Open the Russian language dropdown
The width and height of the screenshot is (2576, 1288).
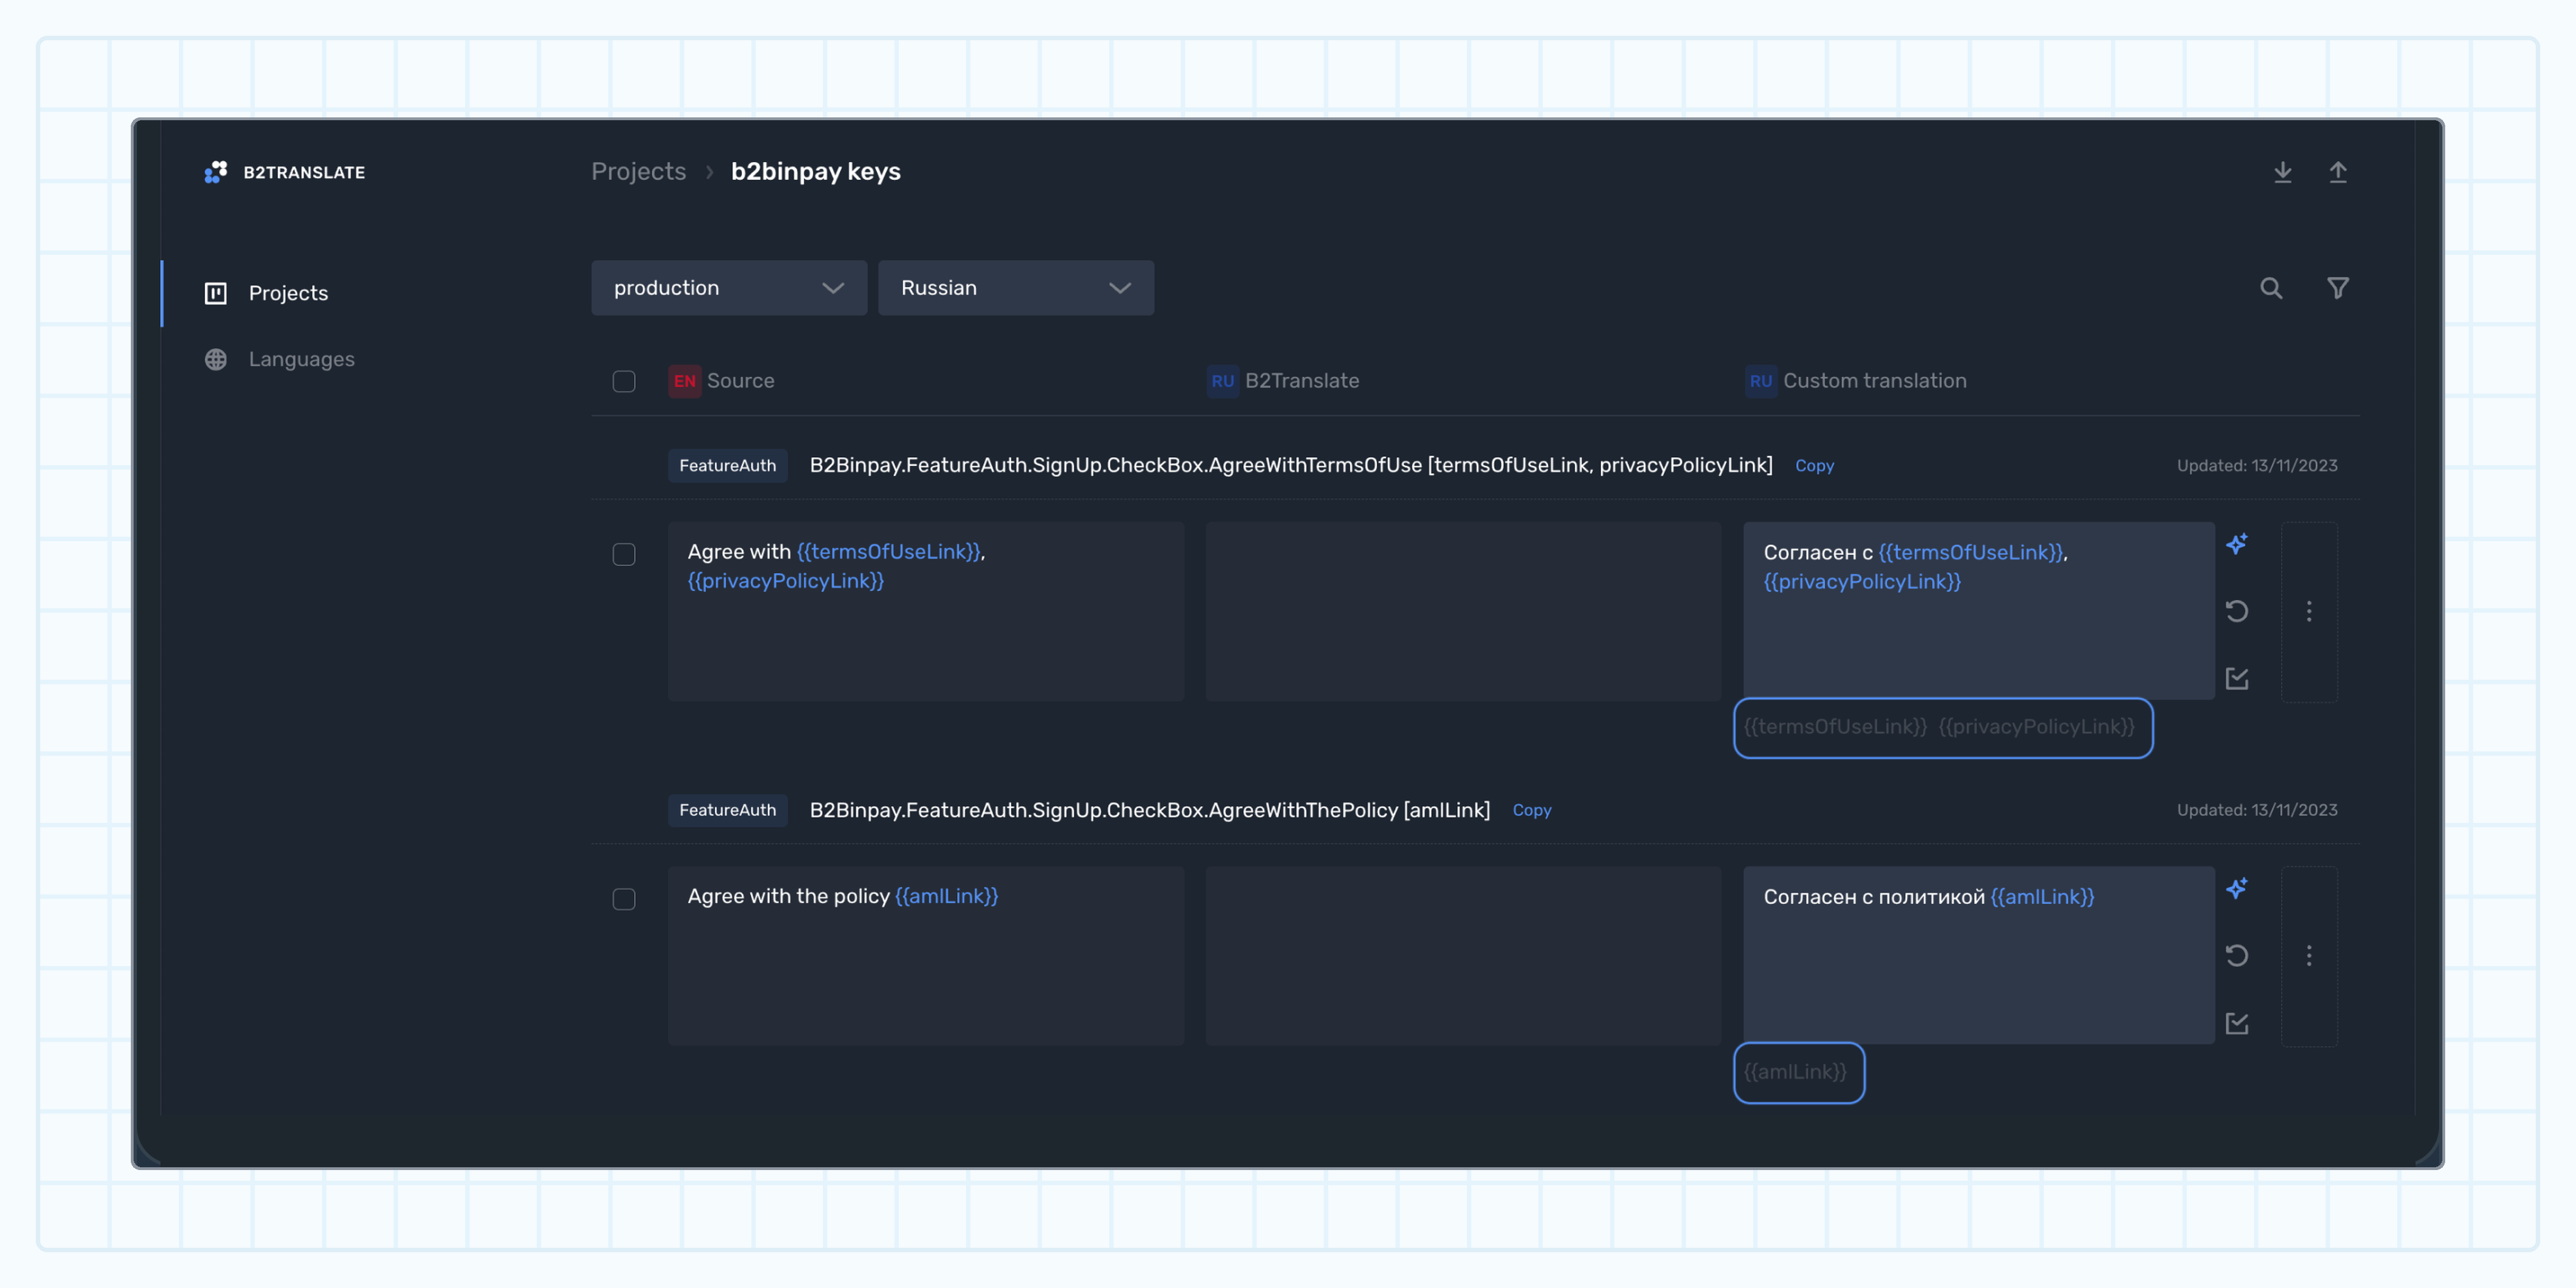click(x=1015, y=288)
